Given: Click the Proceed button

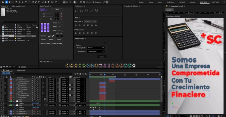Looking at the screenshot, I should (x=102, y=57).
